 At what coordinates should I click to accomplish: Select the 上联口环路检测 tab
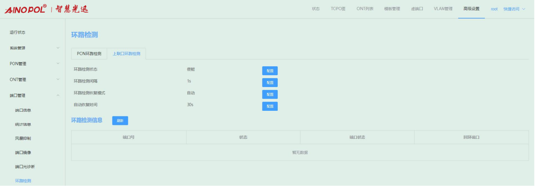(x=126, y=54)
